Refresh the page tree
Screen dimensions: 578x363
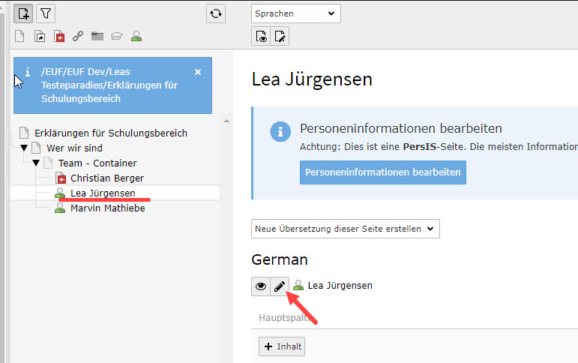[x=216, y=13]
